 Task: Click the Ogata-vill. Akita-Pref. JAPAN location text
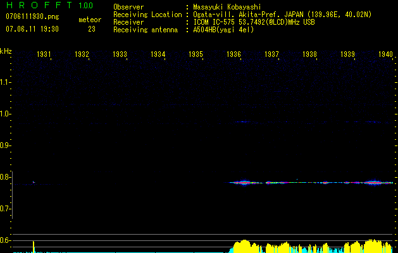point(282,15)
